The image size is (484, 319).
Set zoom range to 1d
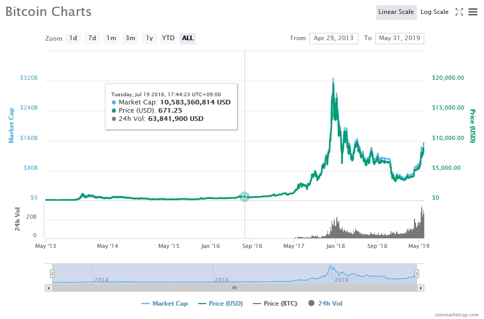(73, 38)
